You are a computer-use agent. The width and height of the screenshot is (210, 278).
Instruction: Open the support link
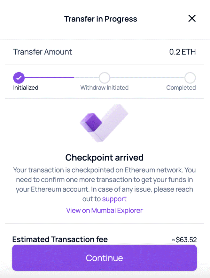point(114,199)
